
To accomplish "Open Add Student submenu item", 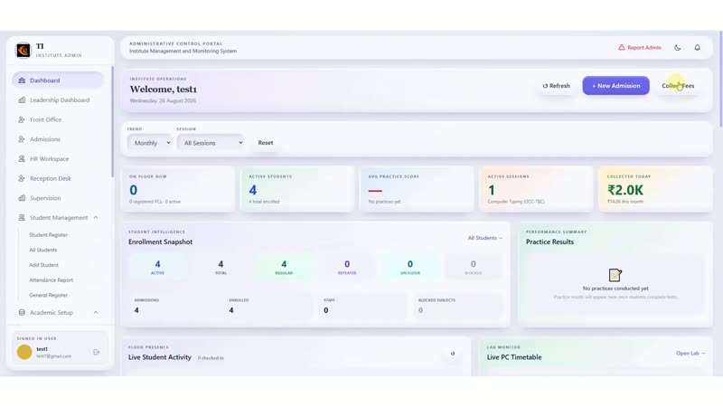I will (43, 265).
